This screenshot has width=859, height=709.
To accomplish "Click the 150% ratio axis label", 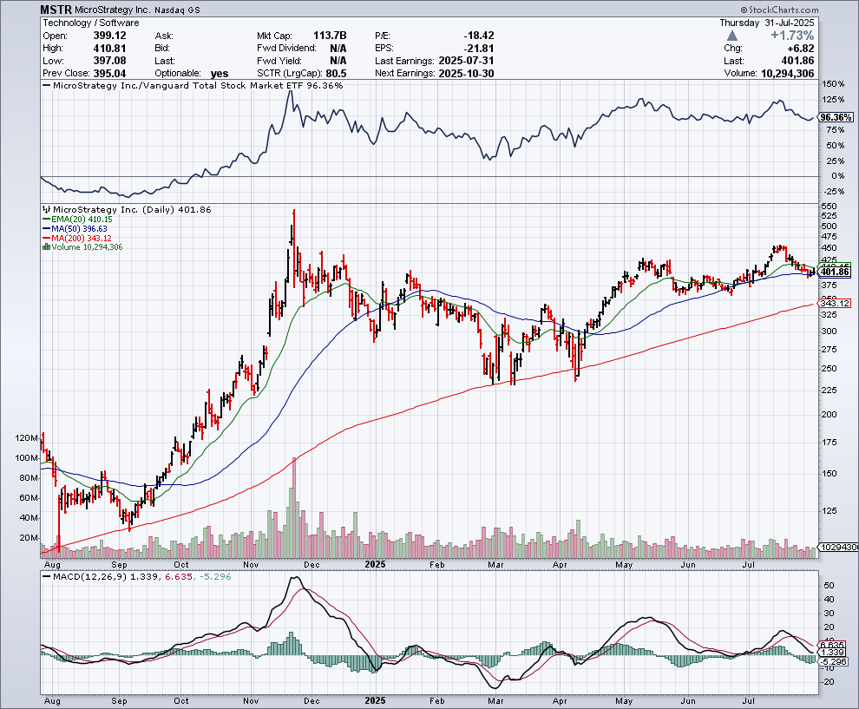I will 833,84.
